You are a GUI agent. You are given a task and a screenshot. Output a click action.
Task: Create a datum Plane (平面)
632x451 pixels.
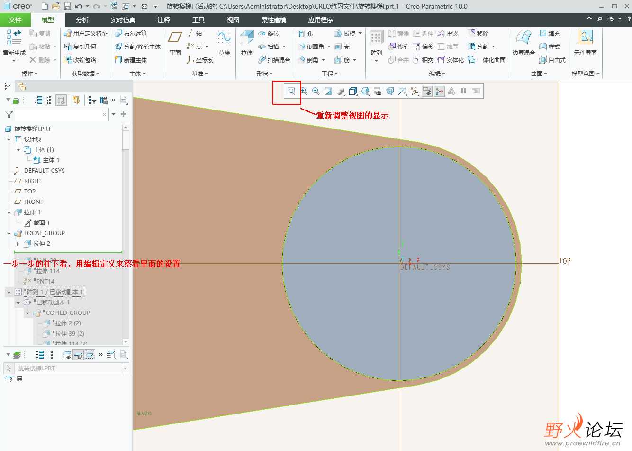(175, 44)
